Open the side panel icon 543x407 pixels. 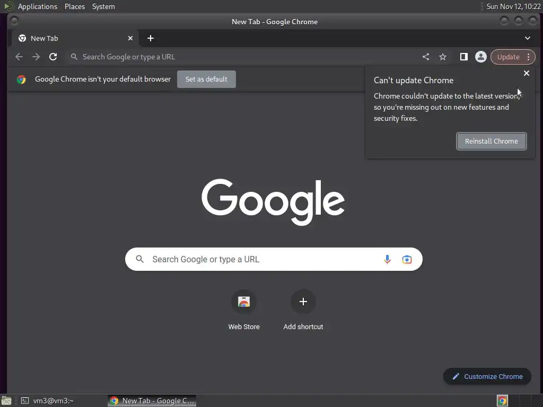pos(463,57)
